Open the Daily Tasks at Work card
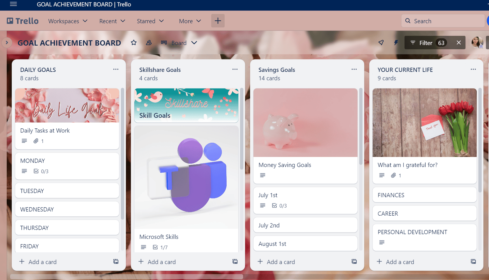This screenshot has width=489, height=280. (x=67, y=118)
